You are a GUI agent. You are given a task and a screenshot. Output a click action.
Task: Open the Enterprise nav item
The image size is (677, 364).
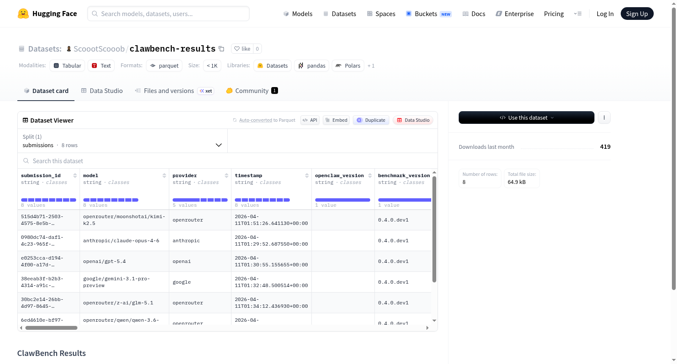515,14
